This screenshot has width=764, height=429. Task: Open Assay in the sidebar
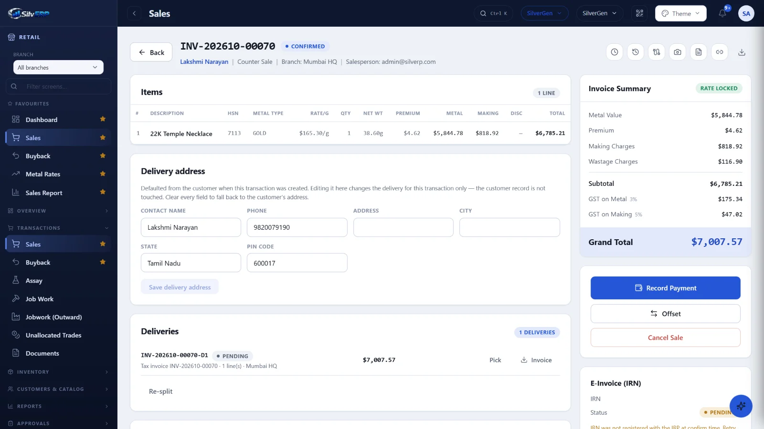[58, 281]
